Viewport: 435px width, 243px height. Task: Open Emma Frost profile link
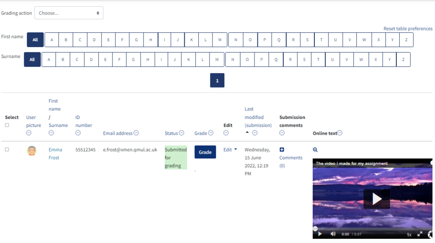tap(56, 153)
